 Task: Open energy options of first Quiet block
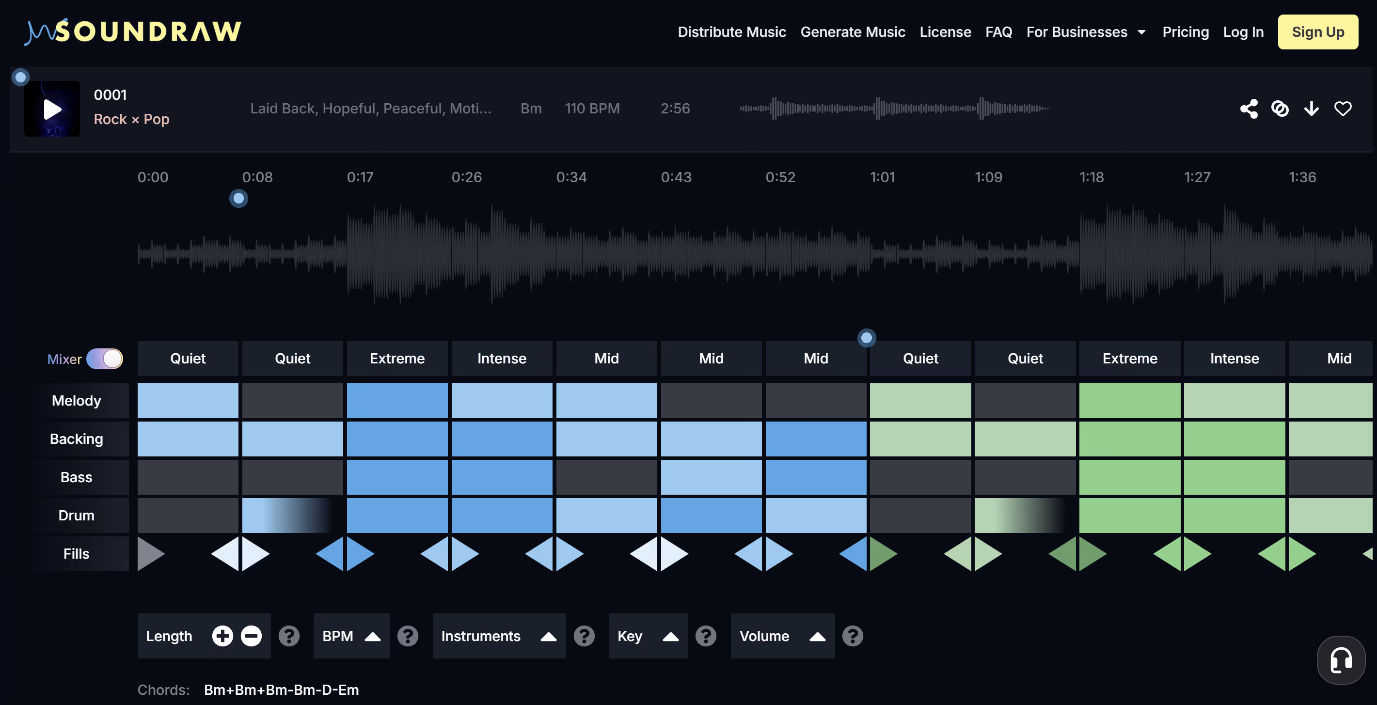[x=188, y=358]
